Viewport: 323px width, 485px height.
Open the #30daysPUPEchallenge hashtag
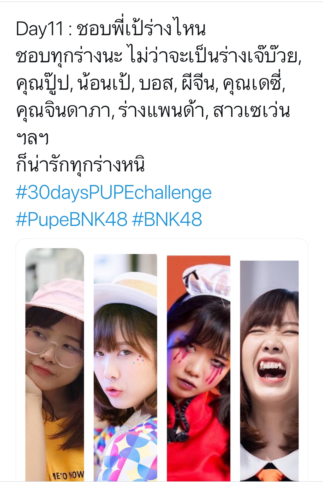(113, 193)
